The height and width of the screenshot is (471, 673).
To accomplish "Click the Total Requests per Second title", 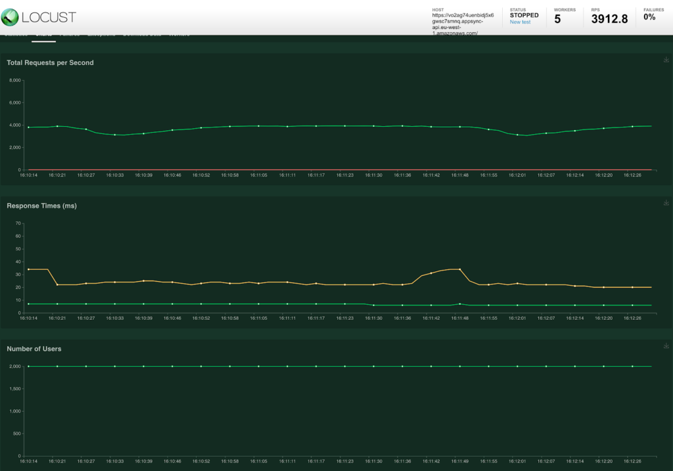I will tap(50, 62).
